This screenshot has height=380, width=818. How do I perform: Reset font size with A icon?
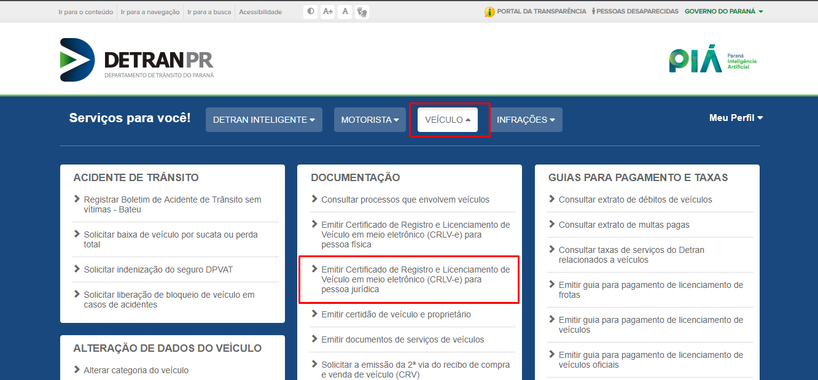[345, 12]
